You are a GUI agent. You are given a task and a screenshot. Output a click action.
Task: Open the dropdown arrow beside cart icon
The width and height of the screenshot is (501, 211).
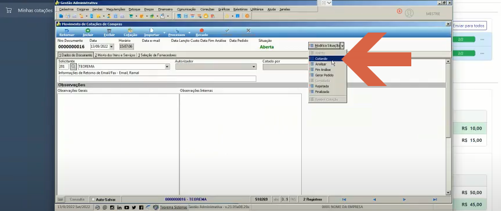[x=136, y=16]
